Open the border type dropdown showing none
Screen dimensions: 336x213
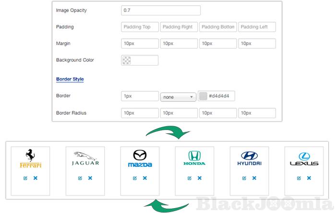(x=178, y=97)
